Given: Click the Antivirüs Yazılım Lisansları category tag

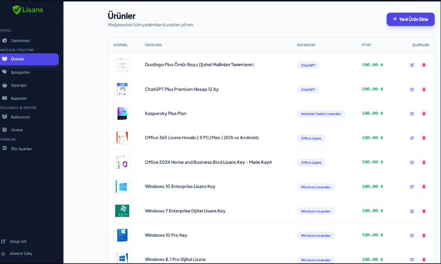Looking at the screenshot, I should [321, 114].
